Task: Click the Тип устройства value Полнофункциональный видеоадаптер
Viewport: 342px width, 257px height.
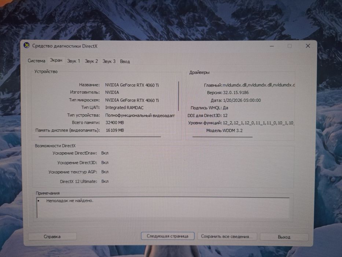Action: coord(140,115)
